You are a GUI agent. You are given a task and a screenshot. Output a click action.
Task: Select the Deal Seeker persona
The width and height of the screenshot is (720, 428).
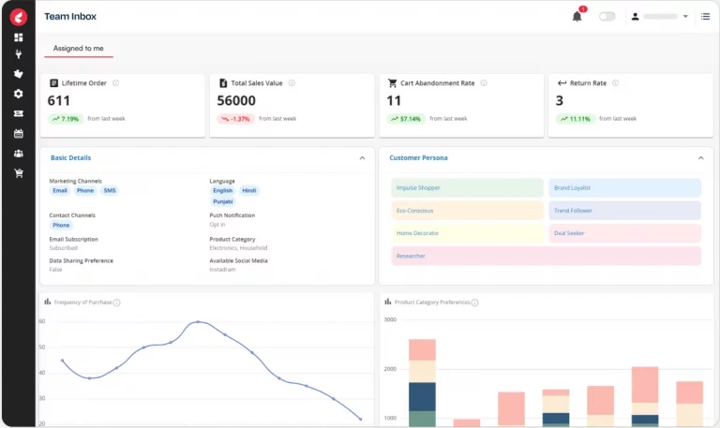[x=625, y=233]
